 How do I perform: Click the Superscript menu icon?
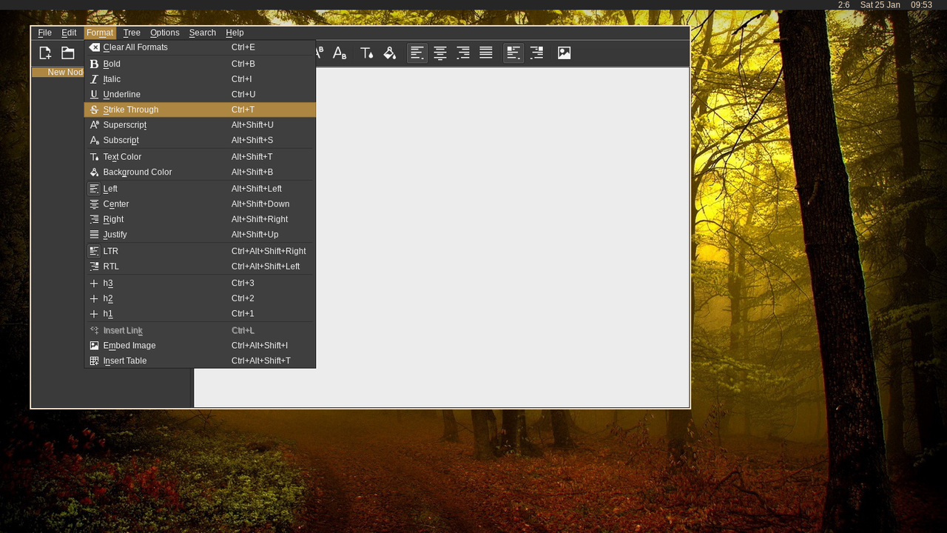[x=94, y=125]
